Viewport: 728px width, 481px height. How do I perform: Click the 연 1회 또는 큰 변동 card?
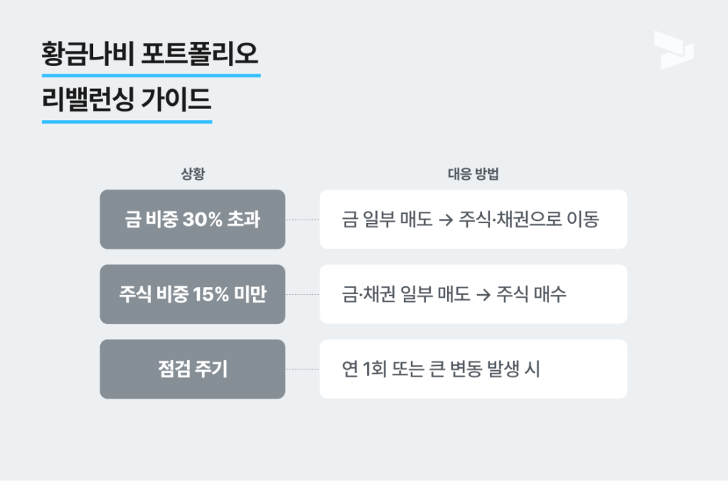coord(473,369)
